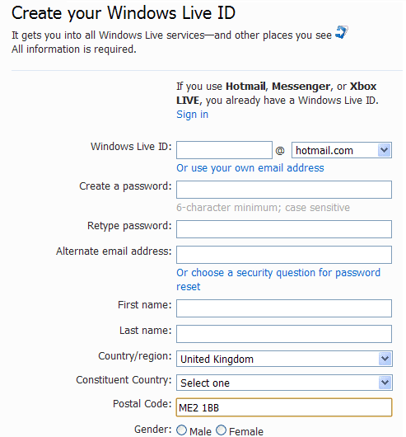Open the Constituent Country Select one dropdown
This screenshot has width=406, height=437.
(x=284, y=383)
